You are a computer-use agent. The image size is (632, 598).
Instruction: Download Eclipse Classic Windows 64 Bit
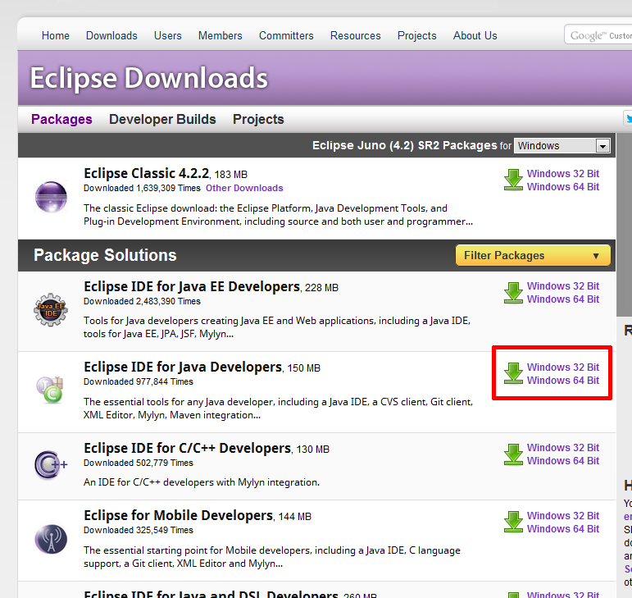pos(563,187)
